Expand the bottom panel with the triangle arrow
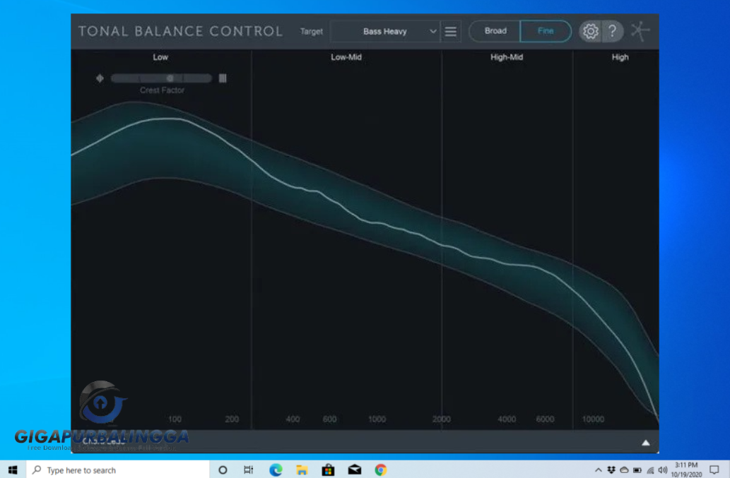The height and width of the screenshot is (478, 730). (x=646, y=443)
